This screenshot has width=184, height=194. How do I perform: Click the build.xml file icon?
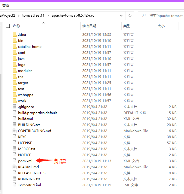(x=15, y=119)
